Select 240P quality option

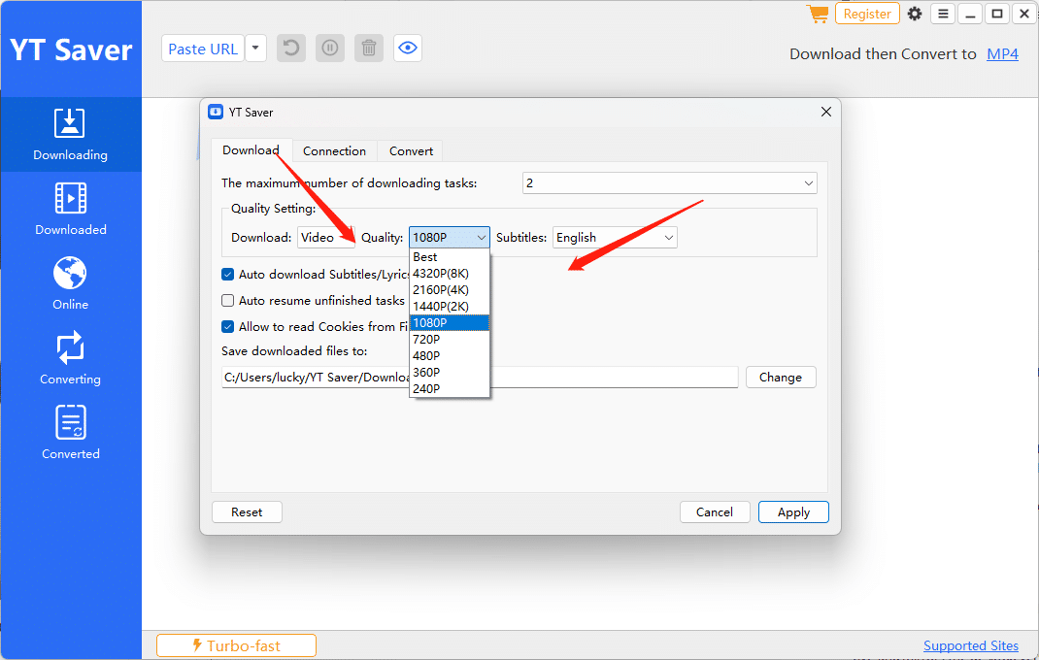tap(450, 389)
